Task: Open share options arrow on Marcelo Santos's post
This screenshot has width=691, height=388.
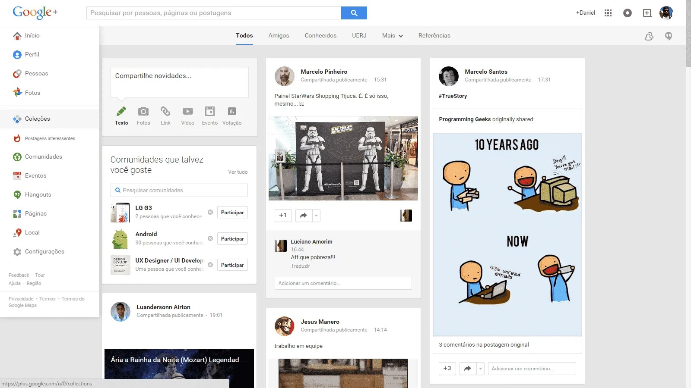Action: coord(480,369)
